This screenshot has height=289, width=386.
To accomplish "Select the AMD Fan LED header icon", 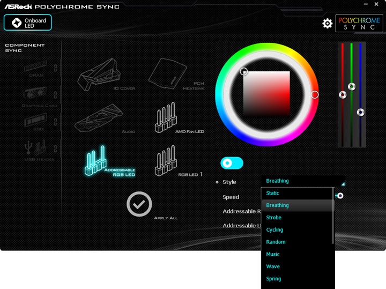I will (166, 117).
